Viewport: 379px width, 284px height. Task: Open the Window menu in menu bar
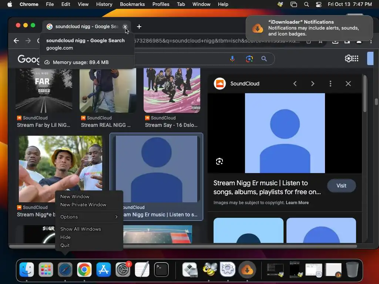coord(201,4)
